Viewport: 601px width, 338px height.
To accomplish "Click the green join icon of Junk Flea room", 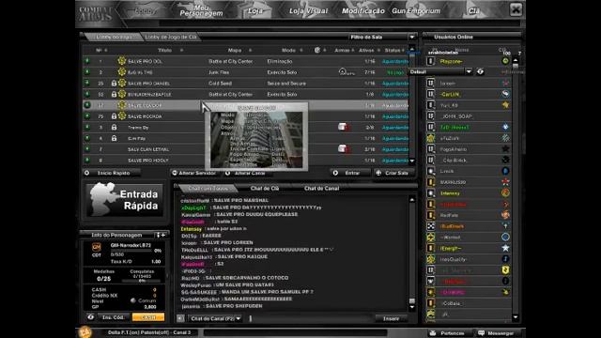I will click(87, 72).
